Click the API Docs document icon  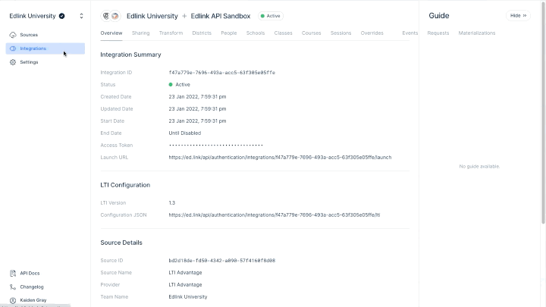pos(13,273)
